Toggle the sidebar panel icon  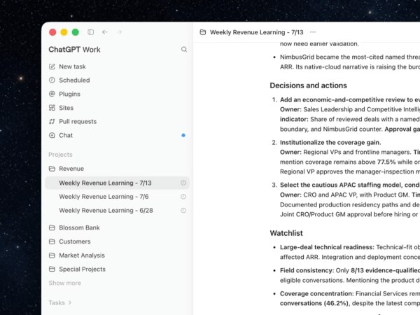(90, 32)
